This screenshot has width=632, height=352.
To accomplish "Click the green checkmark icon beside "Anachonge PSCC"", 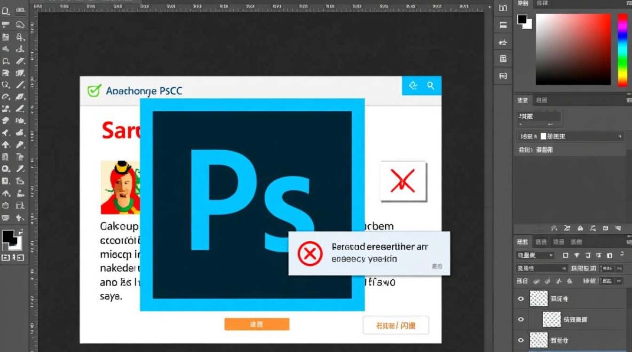I will coord(95,91).
